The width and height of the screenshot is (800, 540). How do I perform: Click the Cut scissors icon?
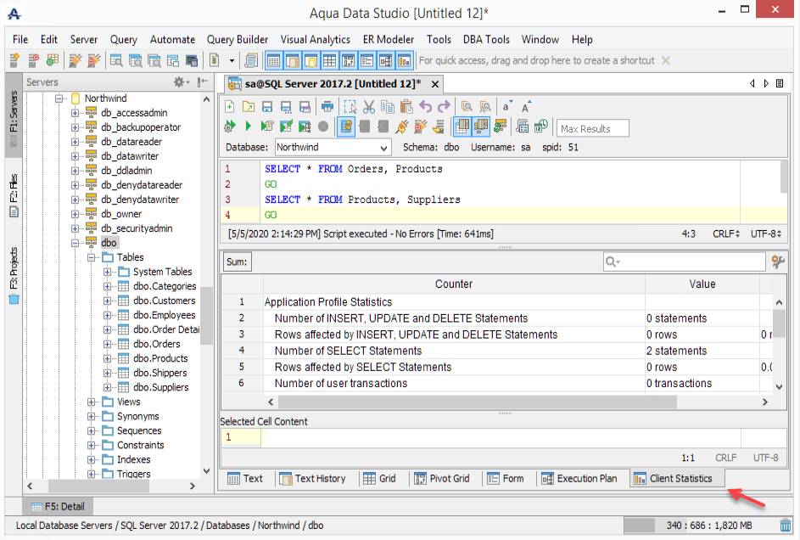(x=368, y=106)
